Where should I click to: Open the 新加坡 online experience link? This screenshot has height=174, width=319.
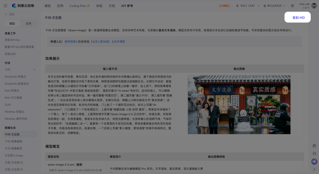[104, 42]
